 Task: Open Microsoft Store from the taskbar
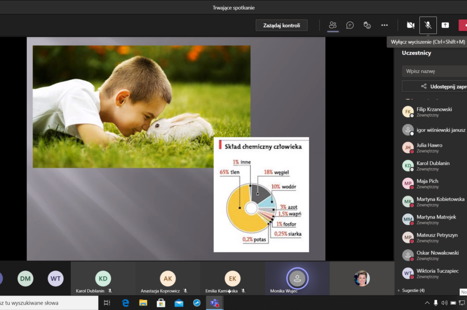(x=161, y=303)
